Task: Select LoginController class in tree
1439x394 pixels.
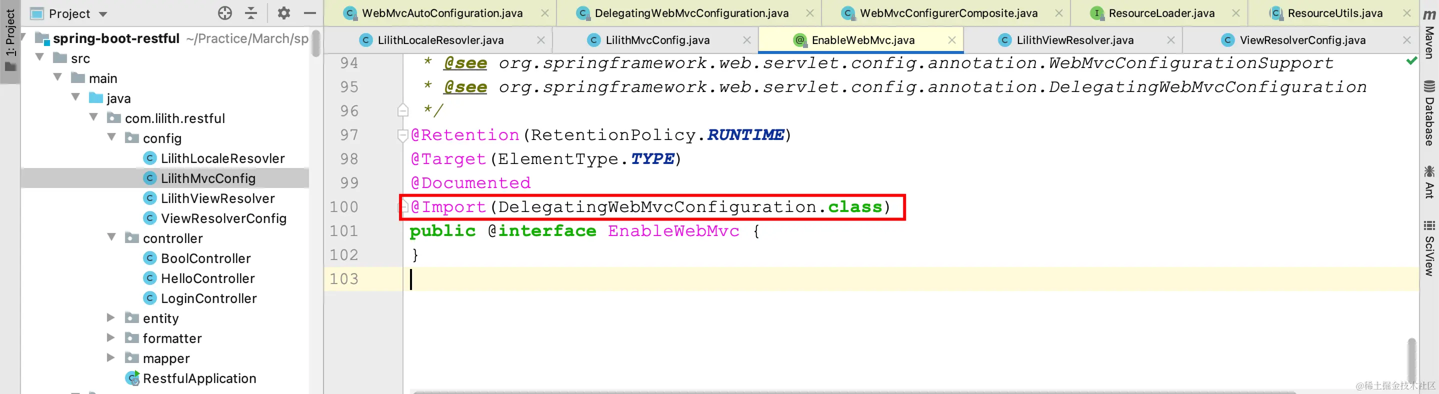Action: click(x=208, y=299)
